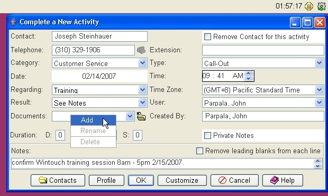Click the green gear icon at top right
The image size is (328, 196).
(x=322, y=6)
